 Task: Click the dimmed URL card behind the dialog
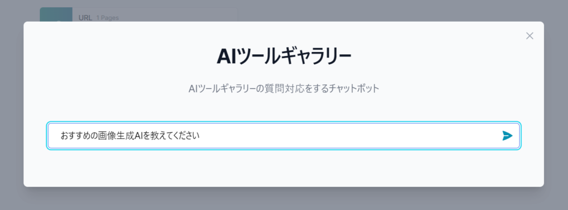[x=138, y=14]
